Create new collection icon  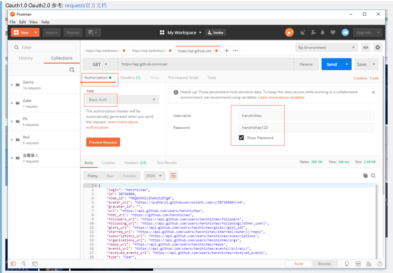pyautogui.click(x=72, y=70)
